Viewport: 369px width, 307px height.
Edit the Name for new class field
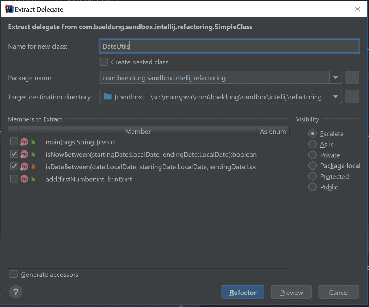tap(229, 46)
